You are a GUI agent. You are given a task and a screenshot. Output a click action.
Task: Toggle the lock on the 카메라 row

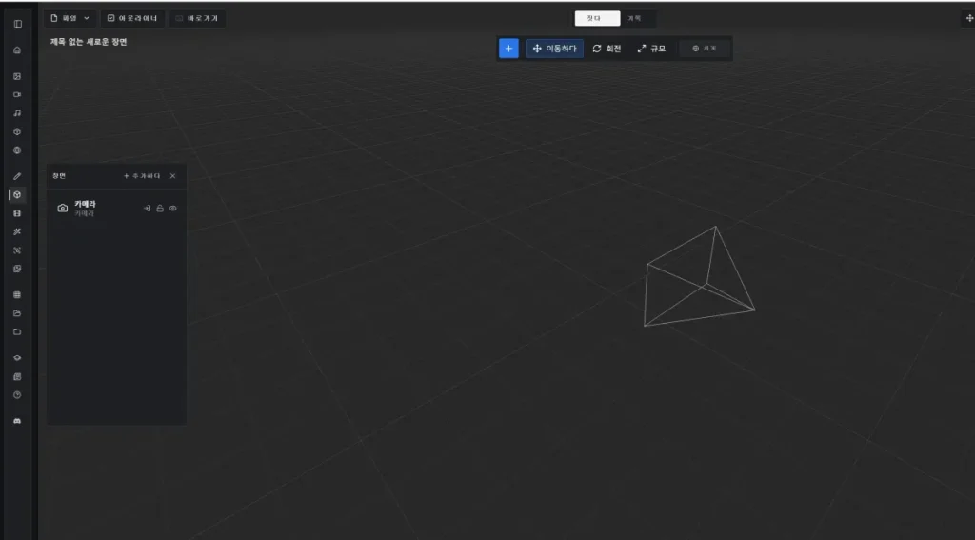pos(160,209)
